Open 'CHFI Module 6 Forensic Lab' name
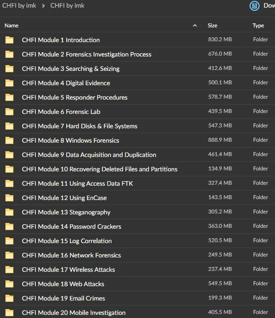This screenshot has height=318, width=275. click(x=61, y=112)
